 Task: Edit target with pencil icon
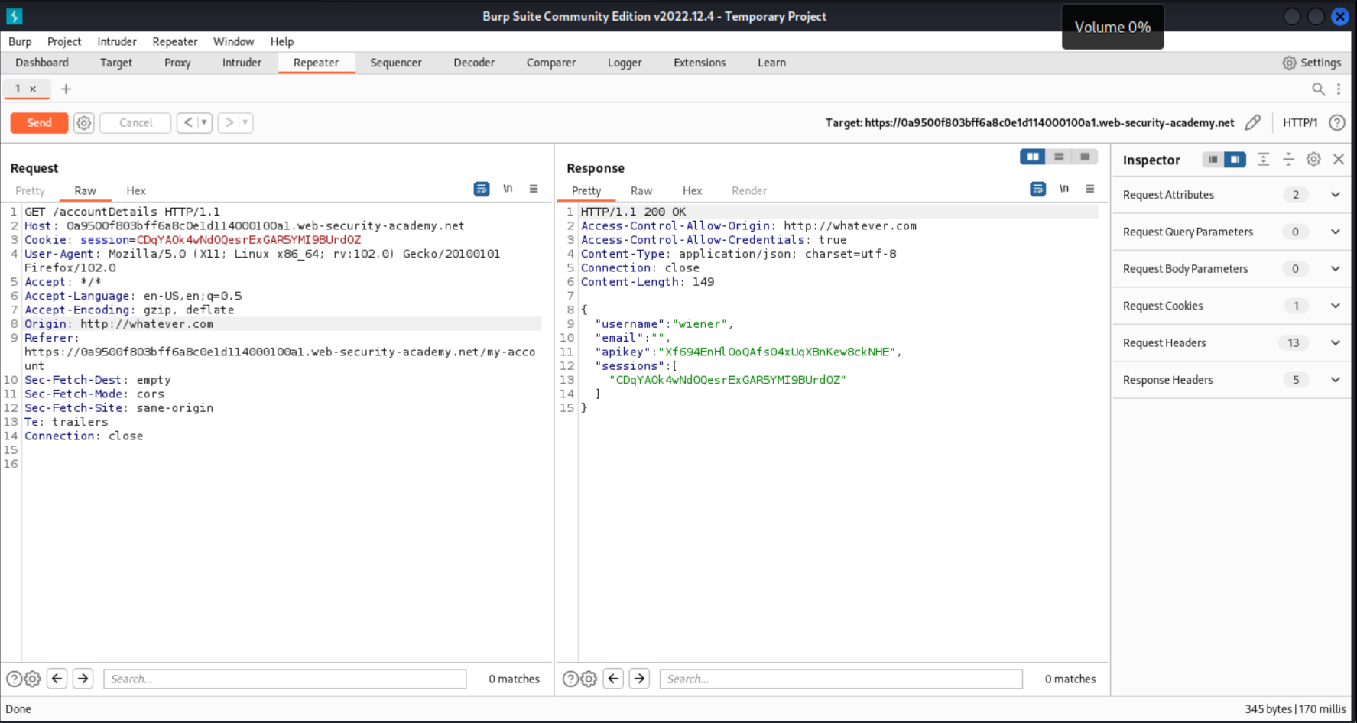pos(1252,122)
